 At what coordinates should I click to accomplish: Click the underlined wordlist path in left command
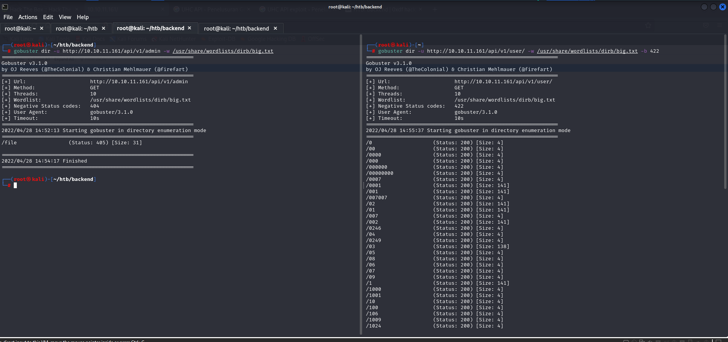(x=223, y=51)
